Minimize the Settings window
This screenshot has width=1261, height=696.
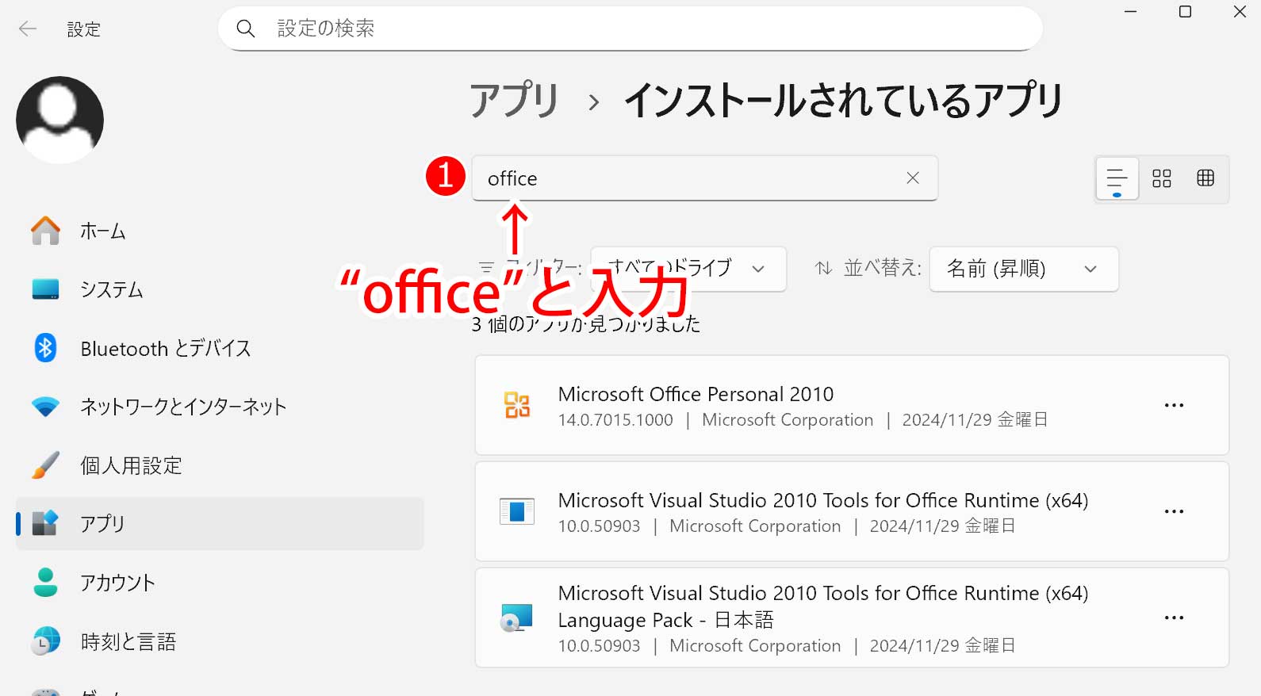click(1131, 12)
